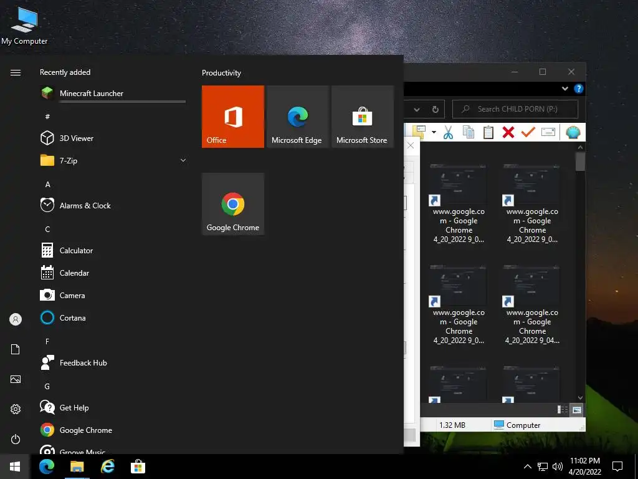
Task: Switch Explorer to large thumbnails view
Action: click(576, 410)
